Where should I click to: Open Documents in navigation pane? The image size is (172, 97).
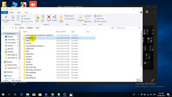click(x=11, y=43)
